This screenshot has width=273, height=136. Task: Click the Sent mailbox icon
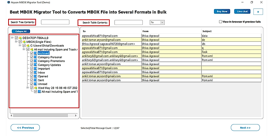36,80
